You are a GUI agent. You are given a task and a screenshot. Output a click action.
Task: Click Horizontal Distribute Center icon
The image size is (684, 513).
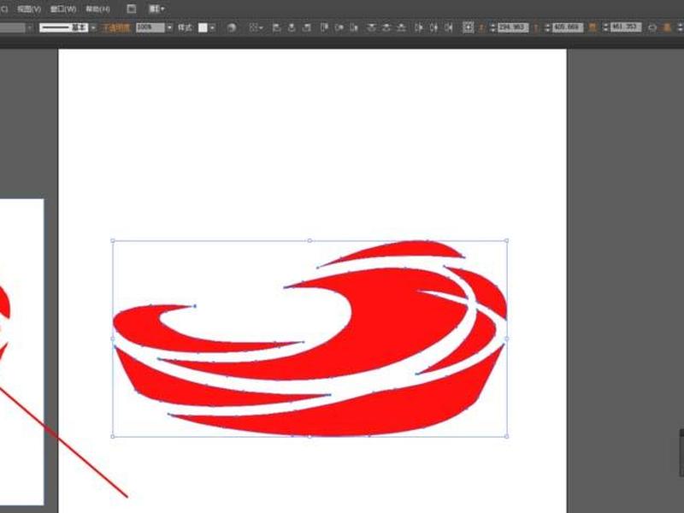tap(433, 28)
